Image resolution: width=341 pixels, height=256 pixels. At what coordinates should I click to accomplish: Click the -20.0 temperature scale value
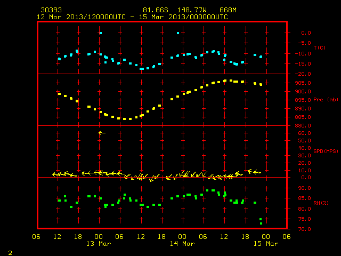303,74
